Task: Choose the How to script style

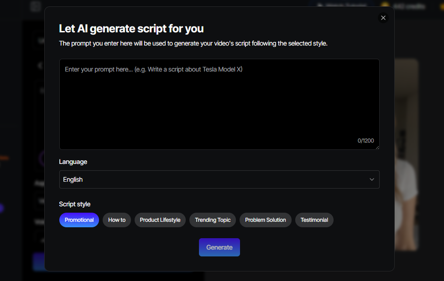Action: pyautogui.click(x=117, y=220)
